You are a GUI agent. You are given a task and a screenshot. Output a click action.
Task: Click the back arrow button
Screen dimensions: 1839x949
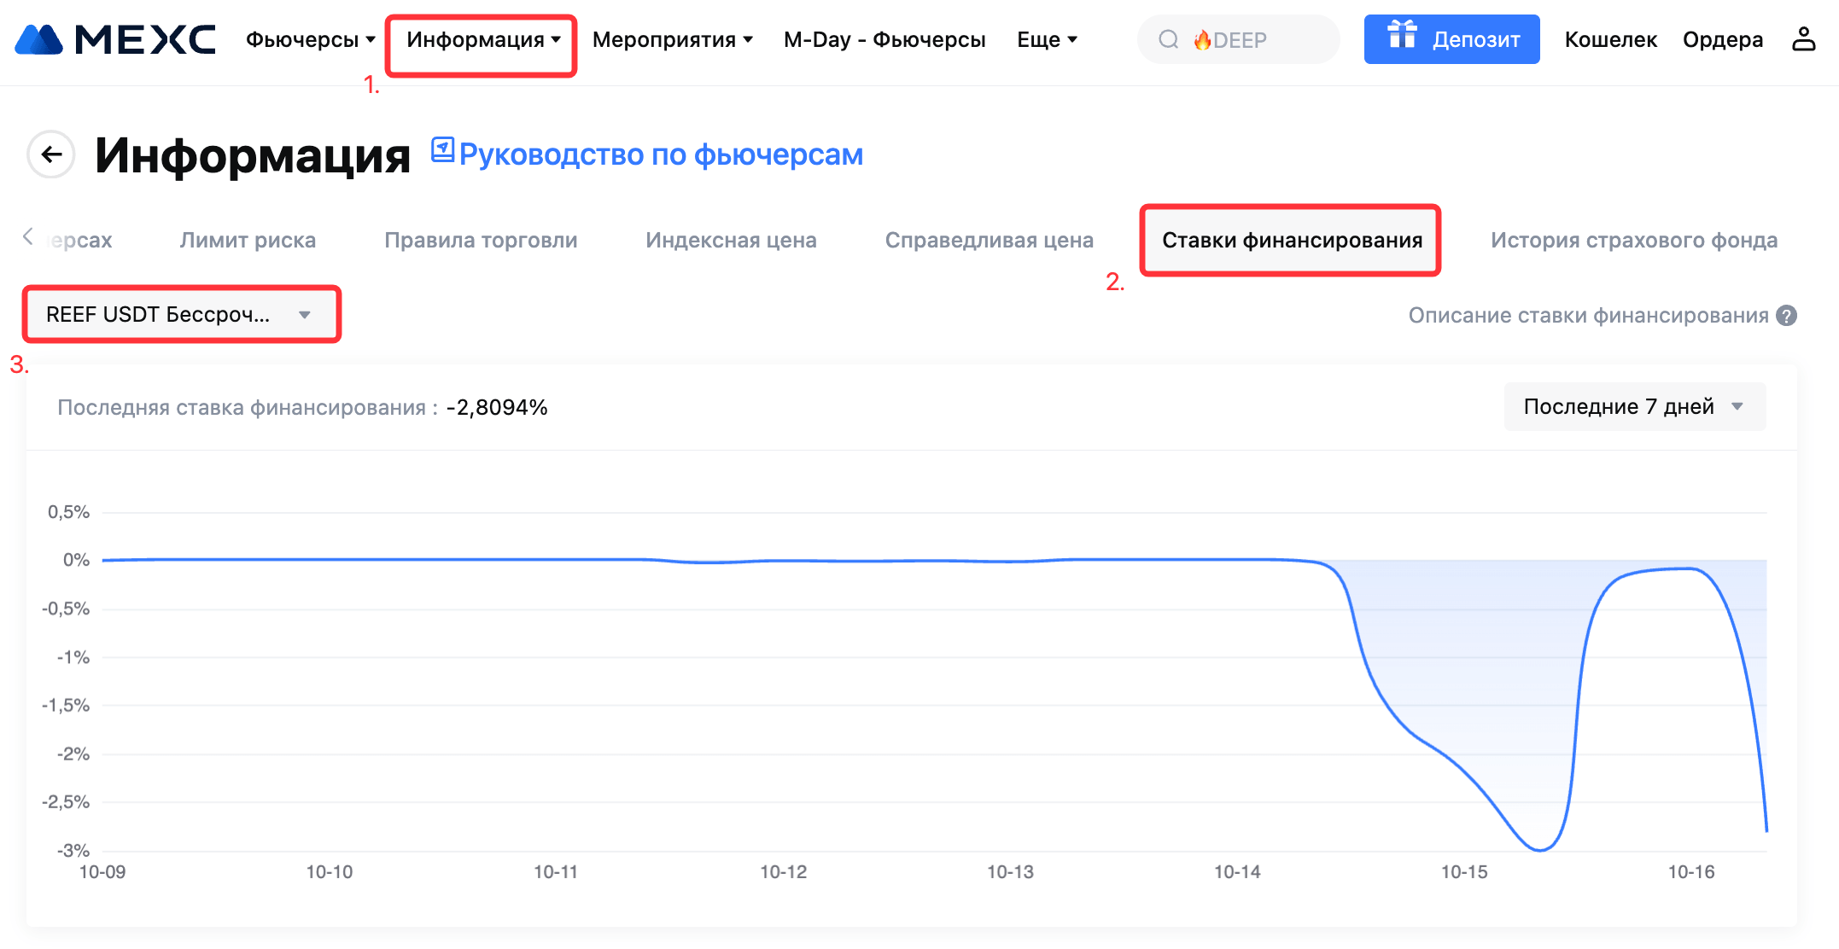(52, 154)
